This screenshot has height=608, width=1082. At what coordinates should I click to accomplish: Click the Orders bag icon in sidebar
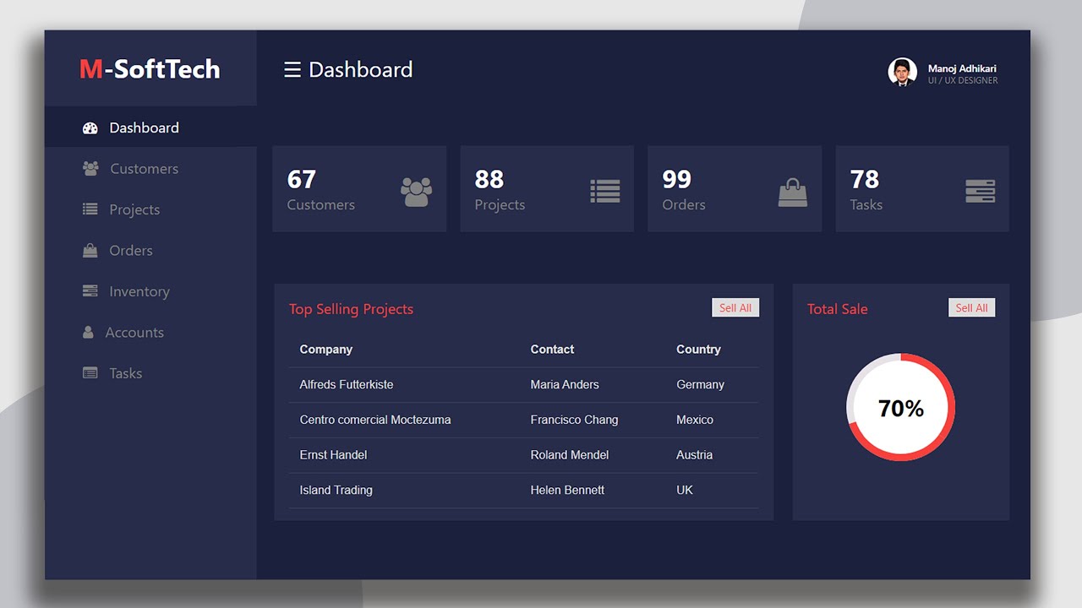90,250
